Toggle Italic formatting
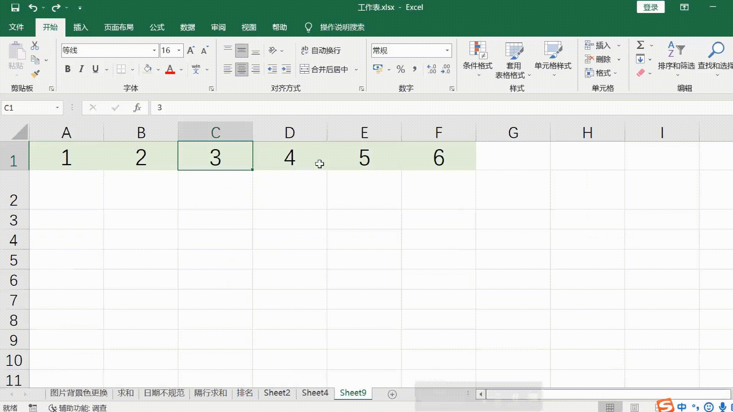 [81, 69]
